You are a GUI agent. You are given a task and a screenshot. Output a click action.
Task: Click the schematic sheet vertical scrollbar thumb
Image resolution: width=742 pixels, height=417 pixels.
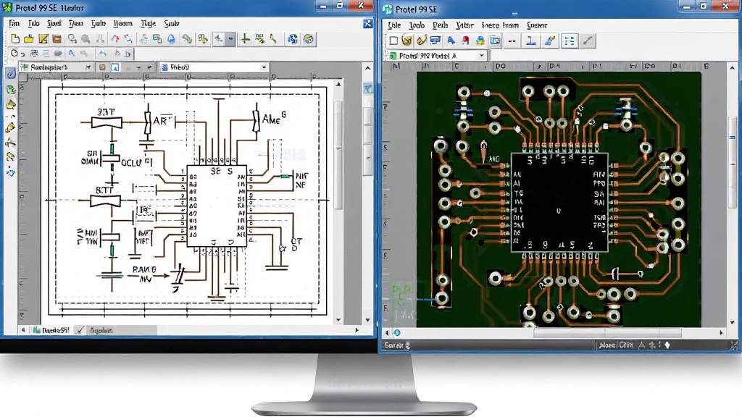(x=338, y=155)
